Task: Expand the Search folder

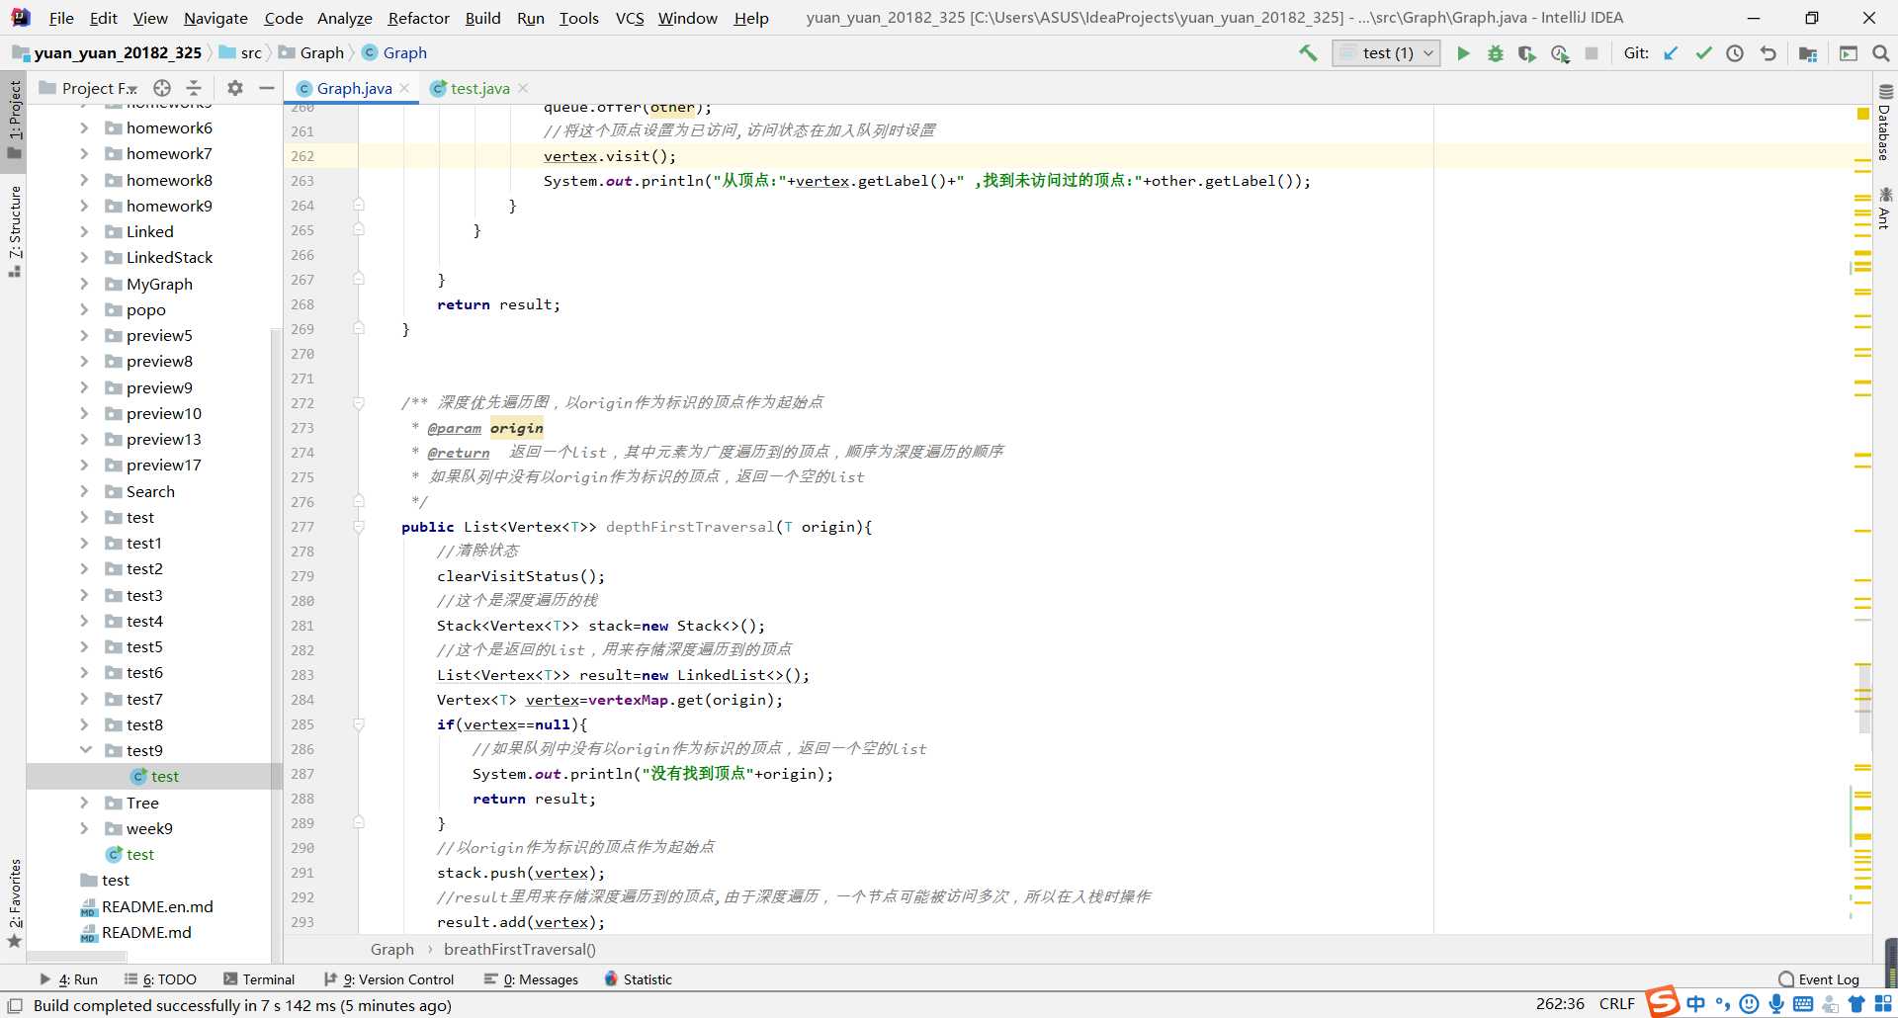Action: click(x=84, y=491)
